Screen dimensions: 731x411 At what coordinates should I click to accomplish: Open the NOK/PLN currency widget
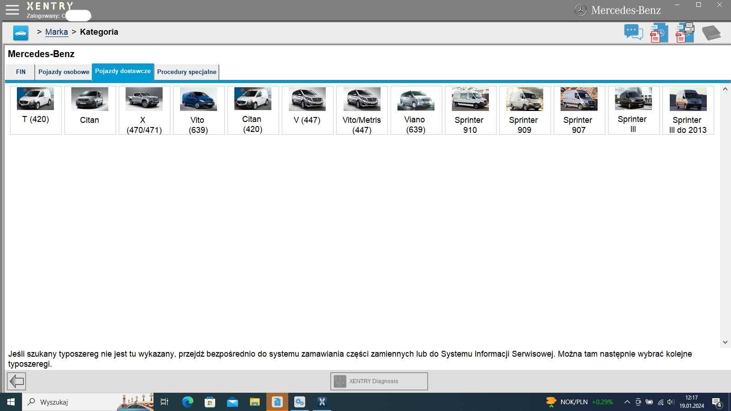[579, 402]
